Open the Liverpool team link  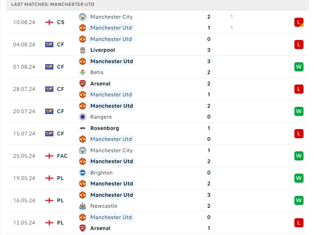103,50
